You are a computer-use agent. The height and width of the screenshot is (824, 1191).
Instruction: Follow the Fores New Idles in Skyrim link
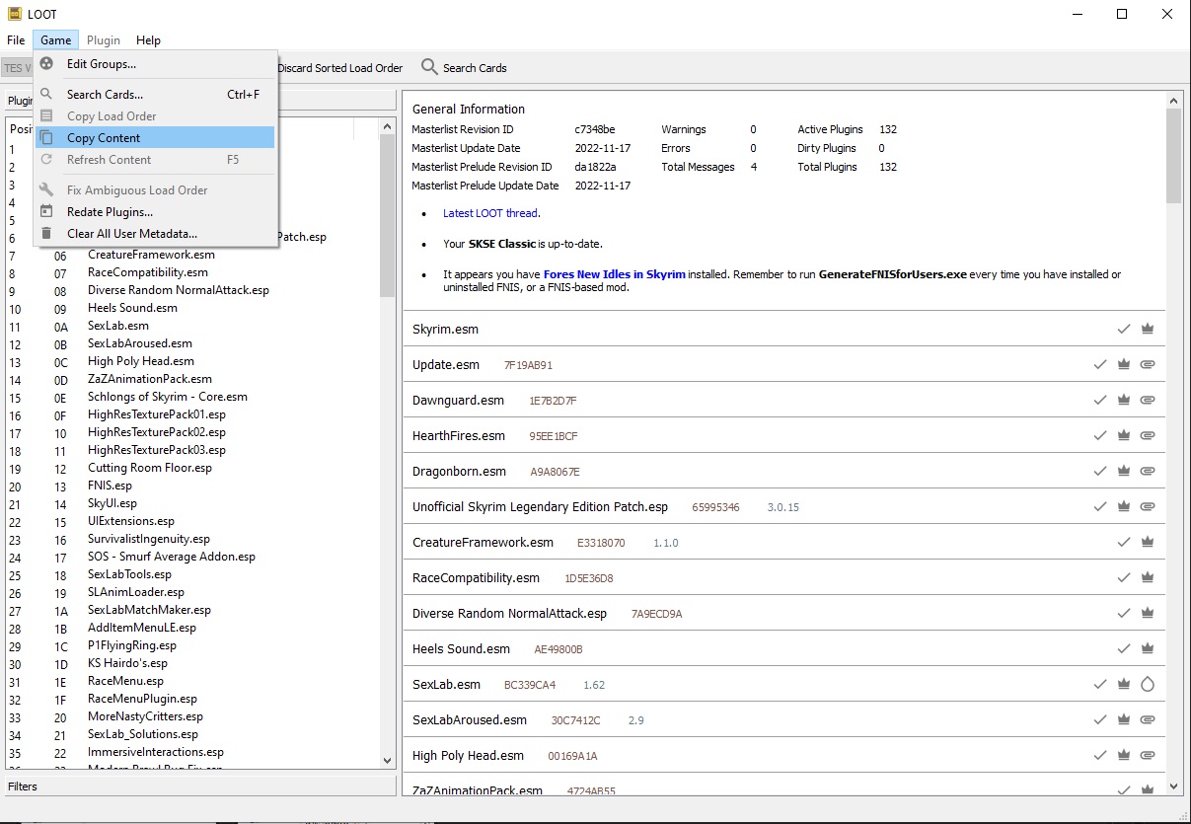point(615,274)
